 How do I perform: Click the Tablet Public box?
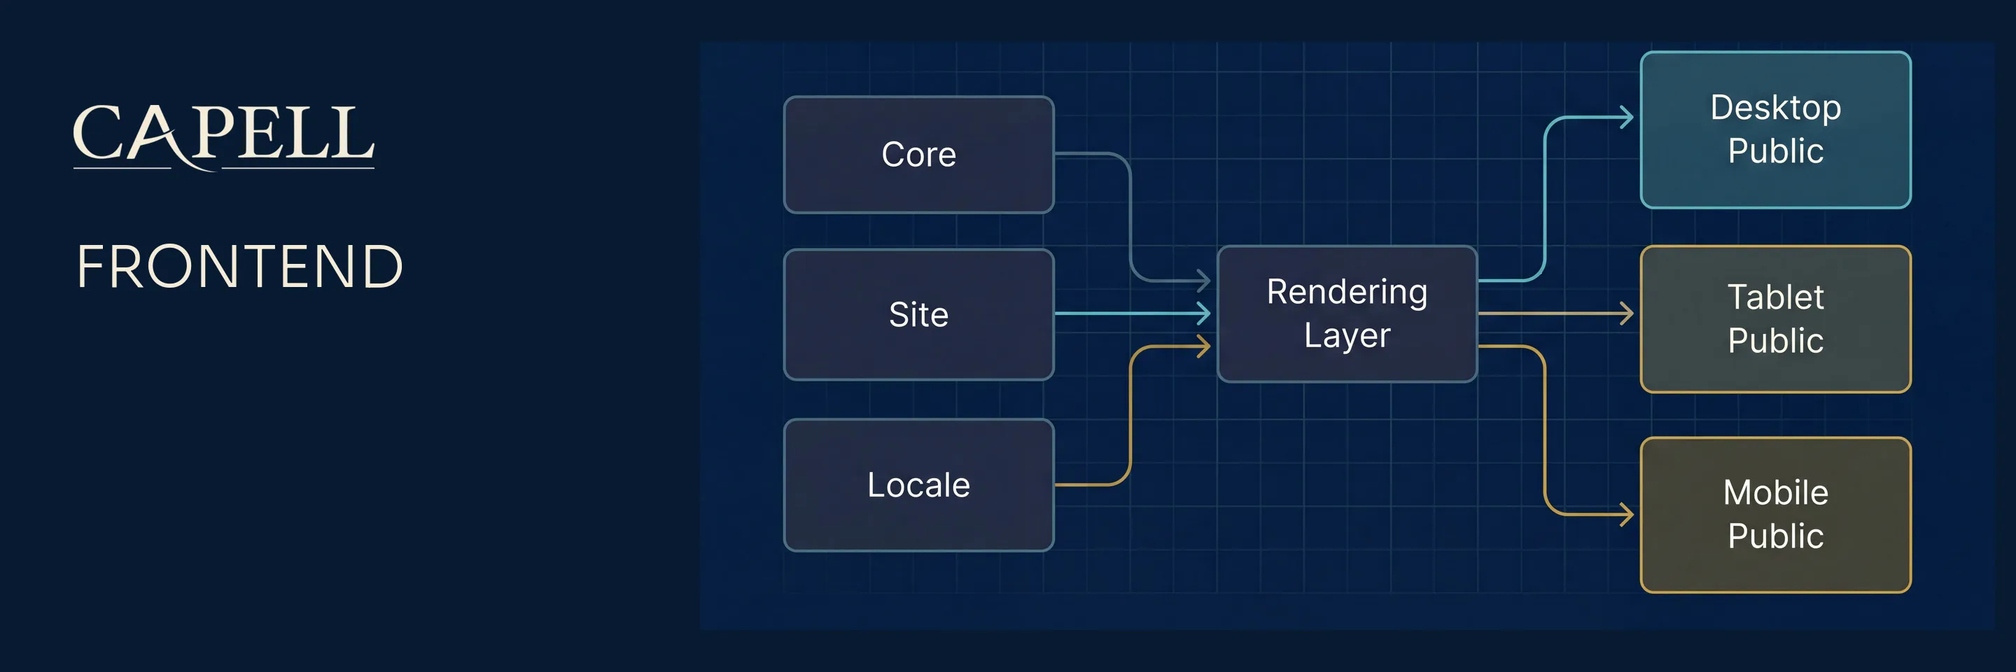1775,319
